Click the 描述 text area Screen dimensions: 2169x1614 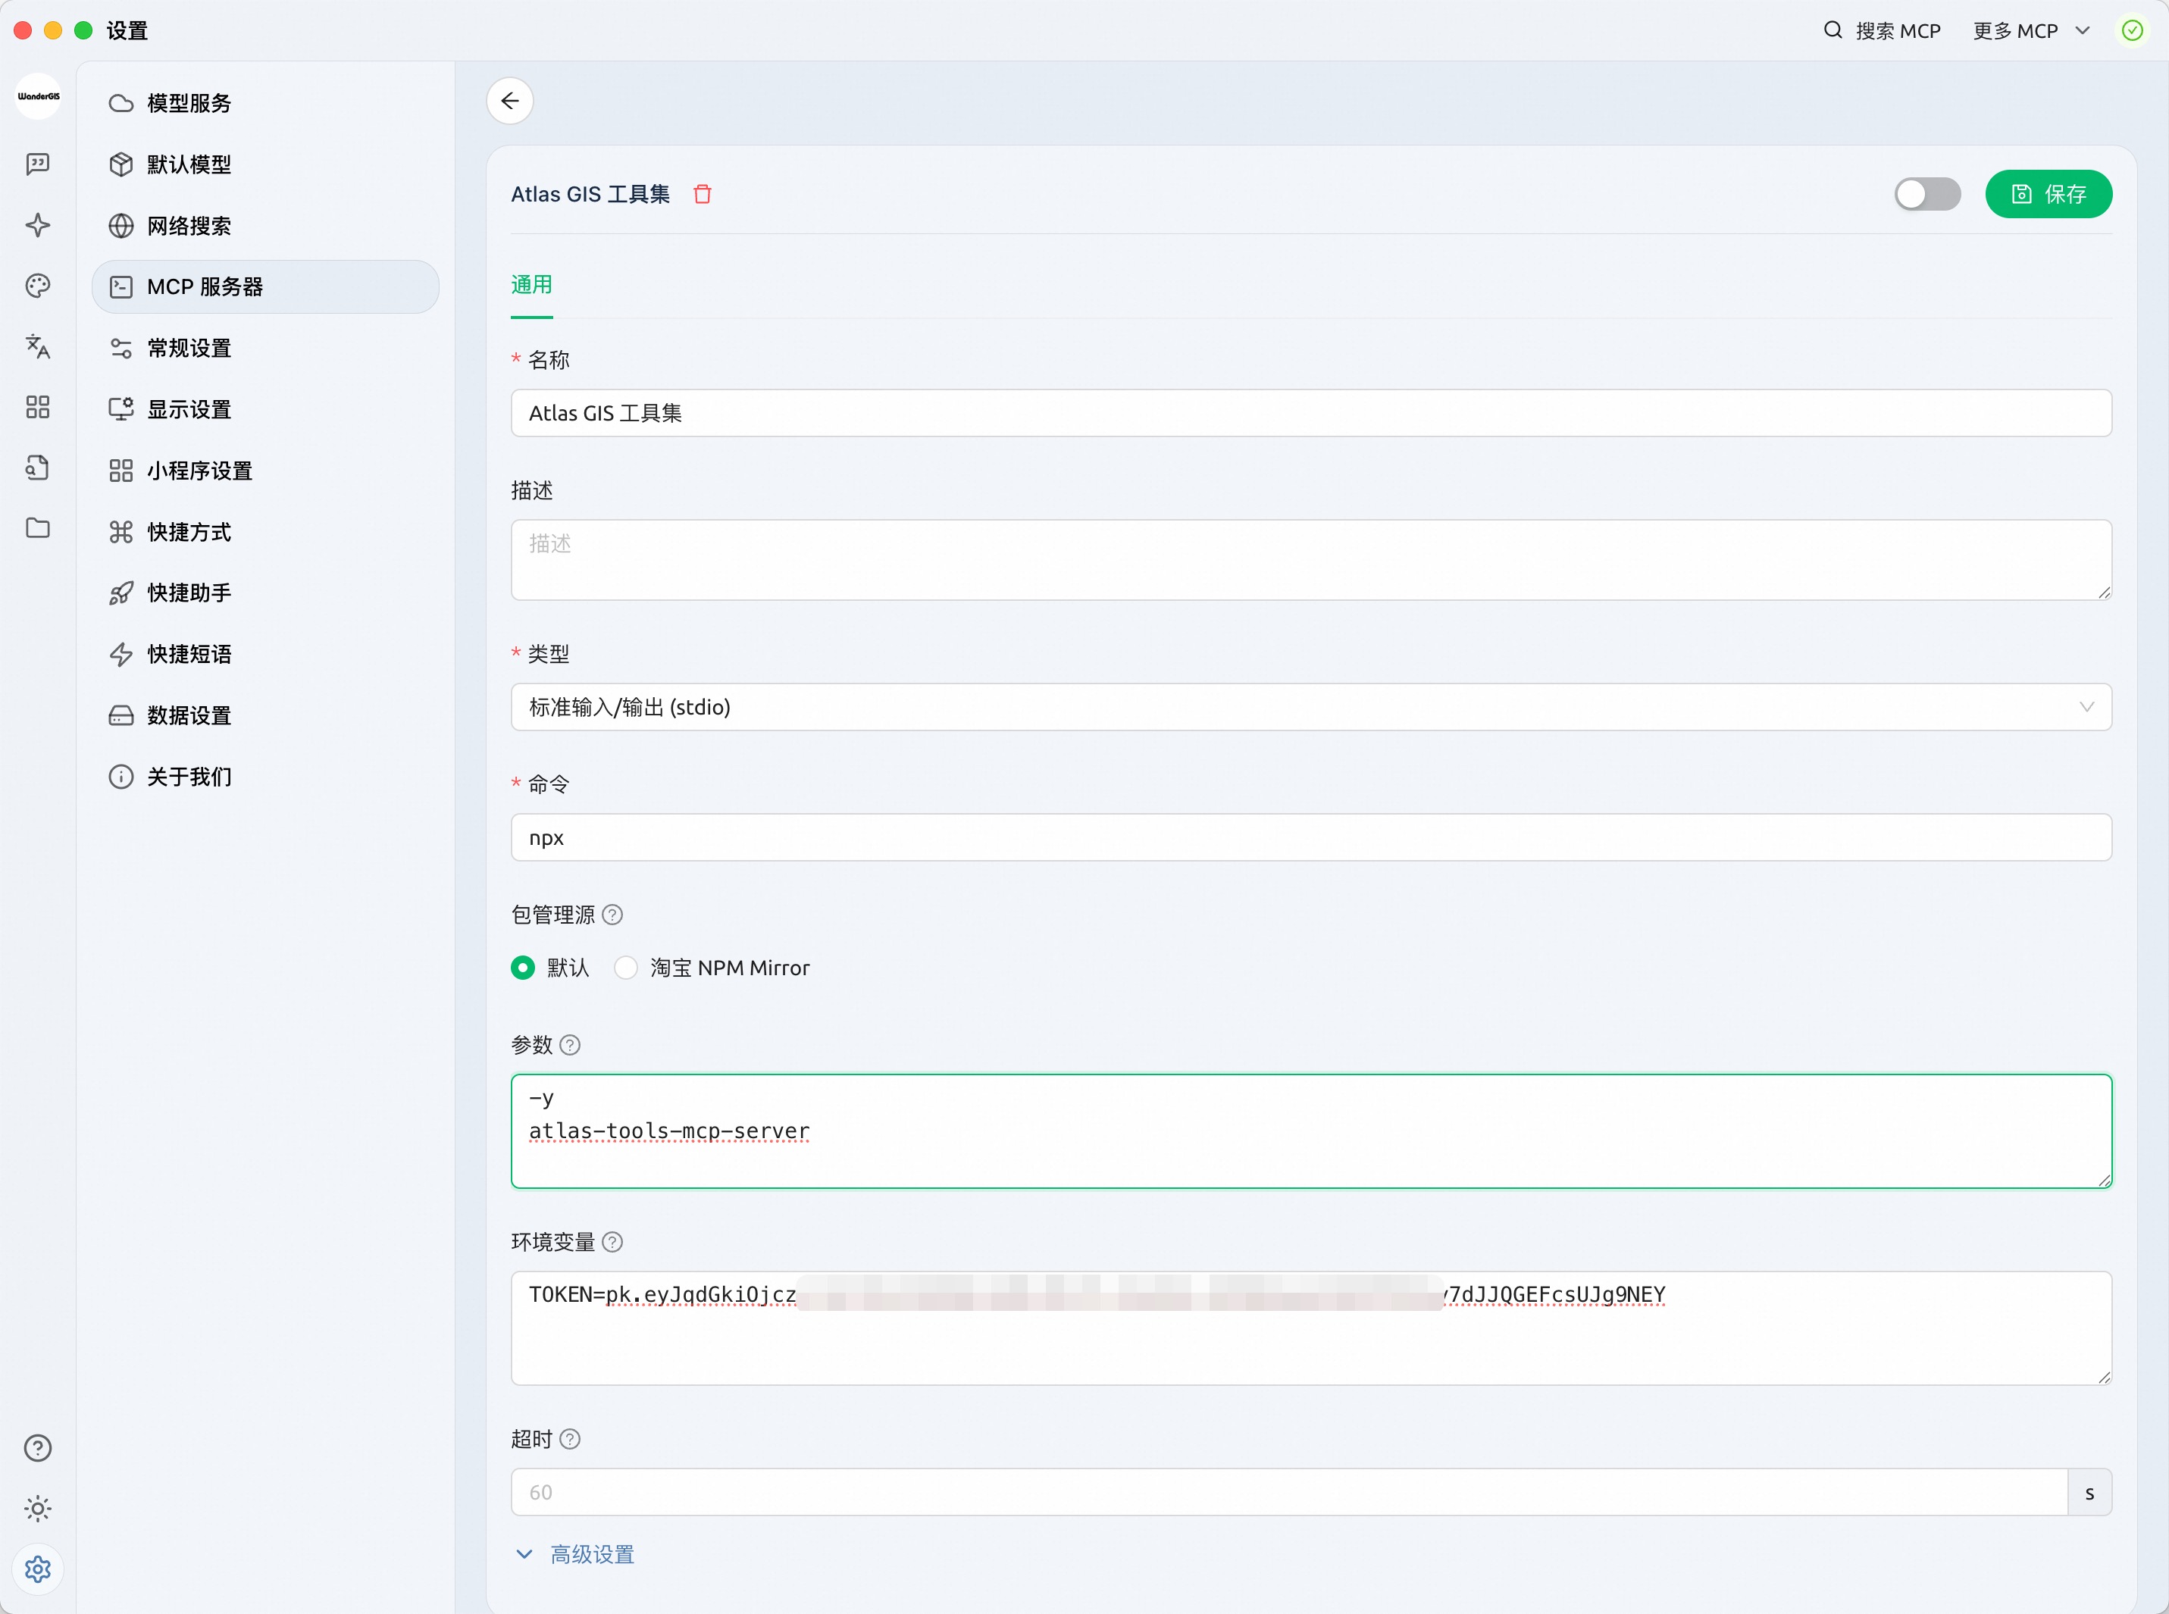pos(1310,560)
